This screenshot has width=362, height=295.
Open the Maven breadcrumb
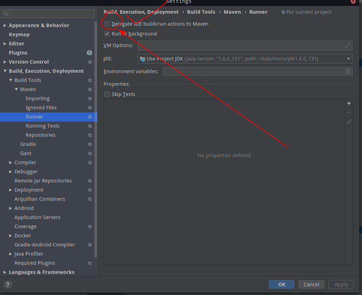(x=232, y=12)
